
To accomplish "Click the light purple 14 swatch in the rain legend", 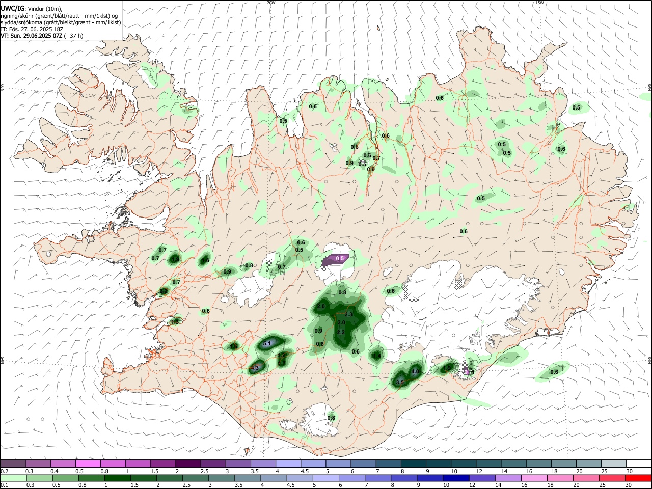I will tap(507, 478).
